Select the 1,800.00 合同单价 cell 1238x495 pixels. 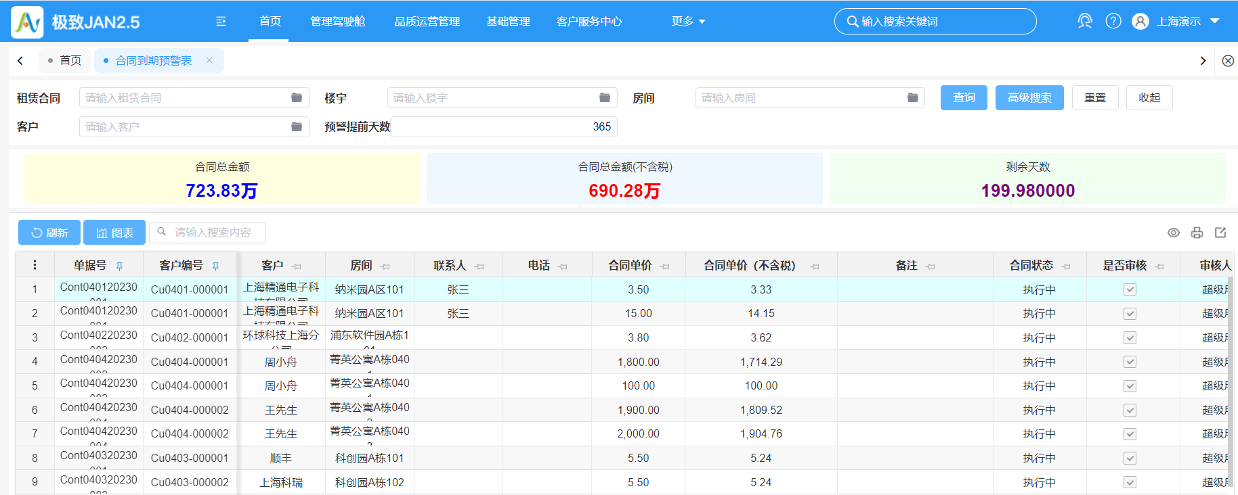tap(638, 362)
